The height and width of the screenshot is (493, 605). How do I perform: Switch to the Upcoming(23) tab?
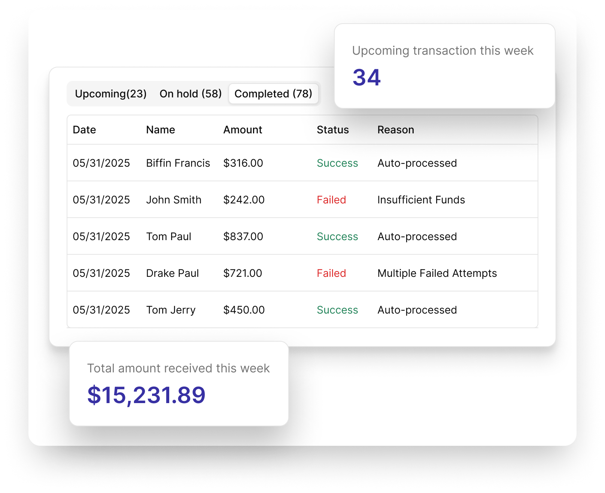[110, 94]
